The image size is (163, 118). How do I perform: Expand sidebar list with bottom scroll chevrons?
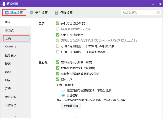[15, 115]
